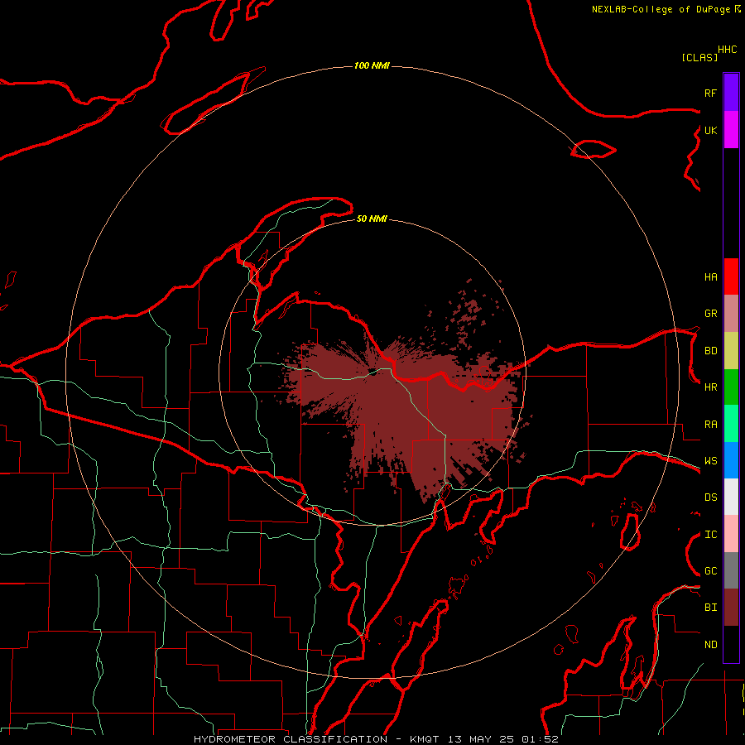This screenshot has height=745, width=745.
Task: Click the ND legend label
Action: 710,645
